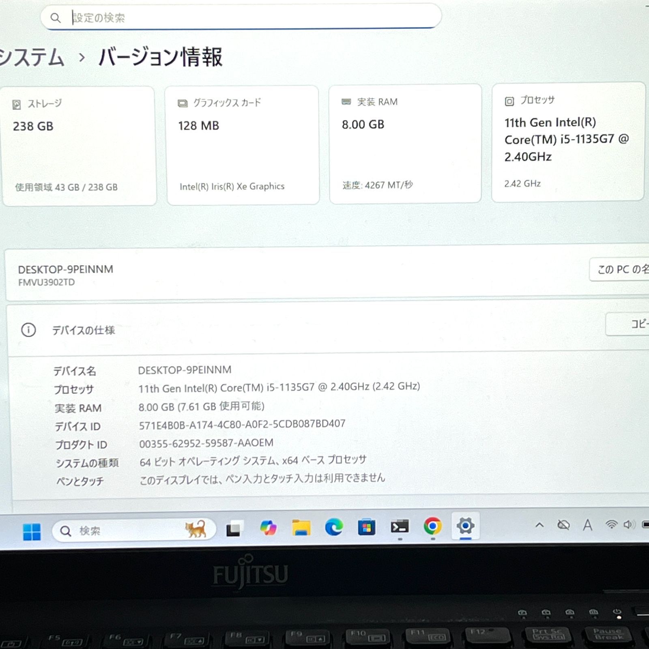Viewport: 649px width, 649px height.
Task: Rename this PC button
Action: [619, 269]
